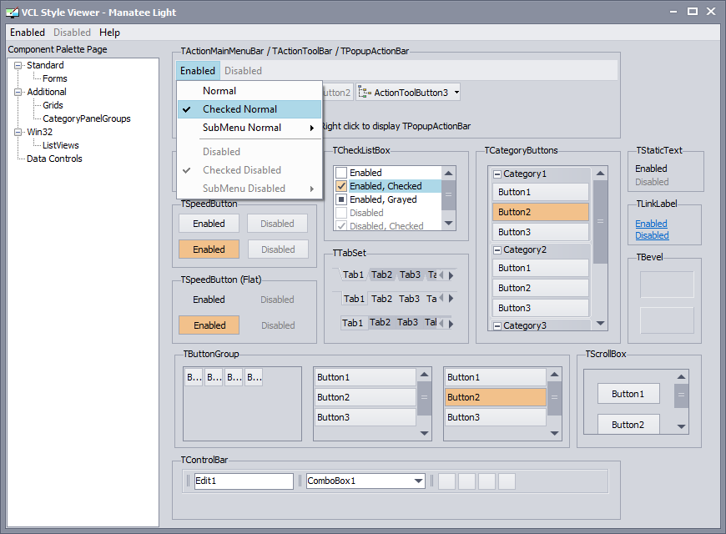
Task: Collapse the Win32 tree node
Action: coord(18,132)
